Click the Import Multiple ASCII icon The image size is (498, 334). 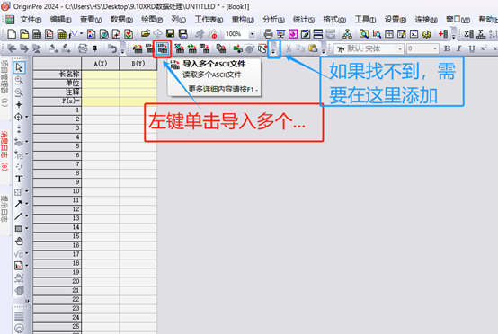click(x=163, y=48)
